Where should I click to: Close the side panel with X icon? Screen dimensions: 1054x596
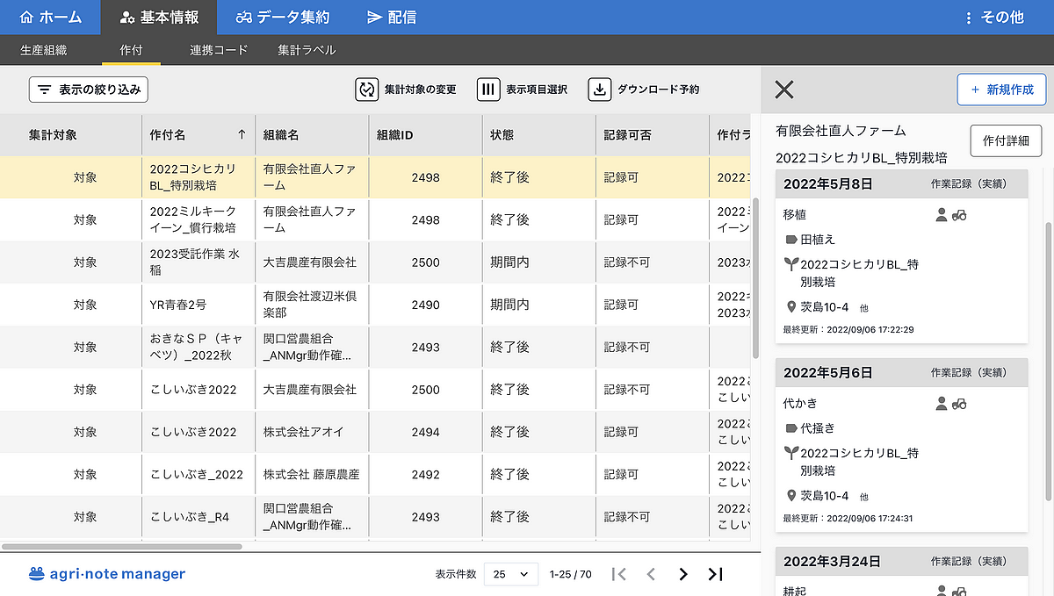[x=784, y=90]
